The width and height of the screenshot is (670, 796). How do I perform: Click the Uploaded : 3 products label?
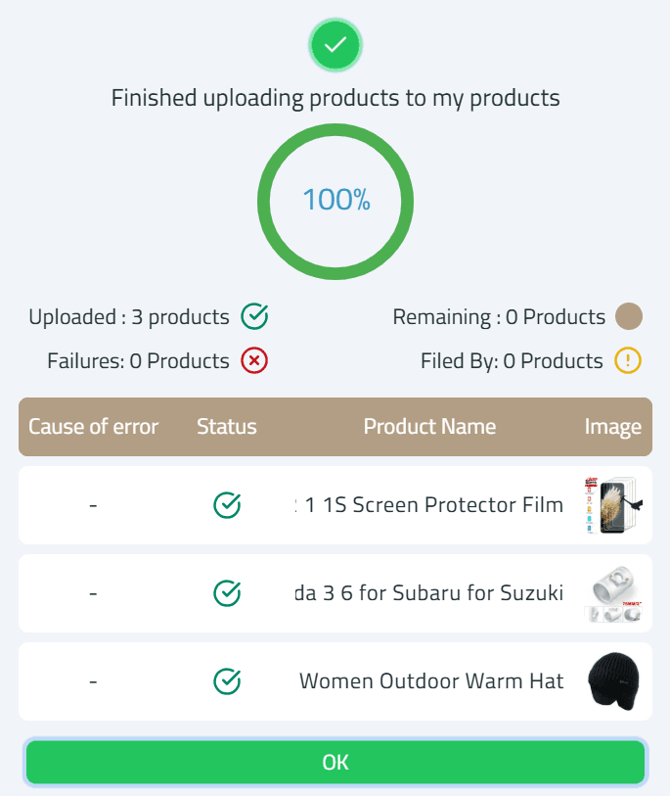pos(129,317)
